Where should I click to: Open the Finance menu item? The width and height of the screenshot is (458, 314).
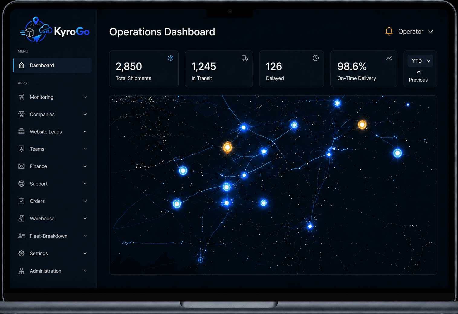point(53,166)
